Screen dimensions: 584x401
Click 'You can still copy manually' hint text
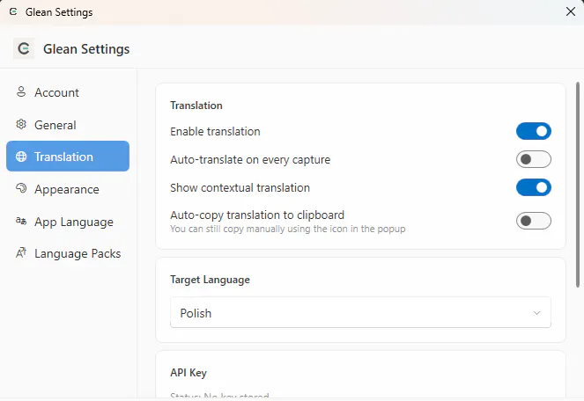point(288,229)
